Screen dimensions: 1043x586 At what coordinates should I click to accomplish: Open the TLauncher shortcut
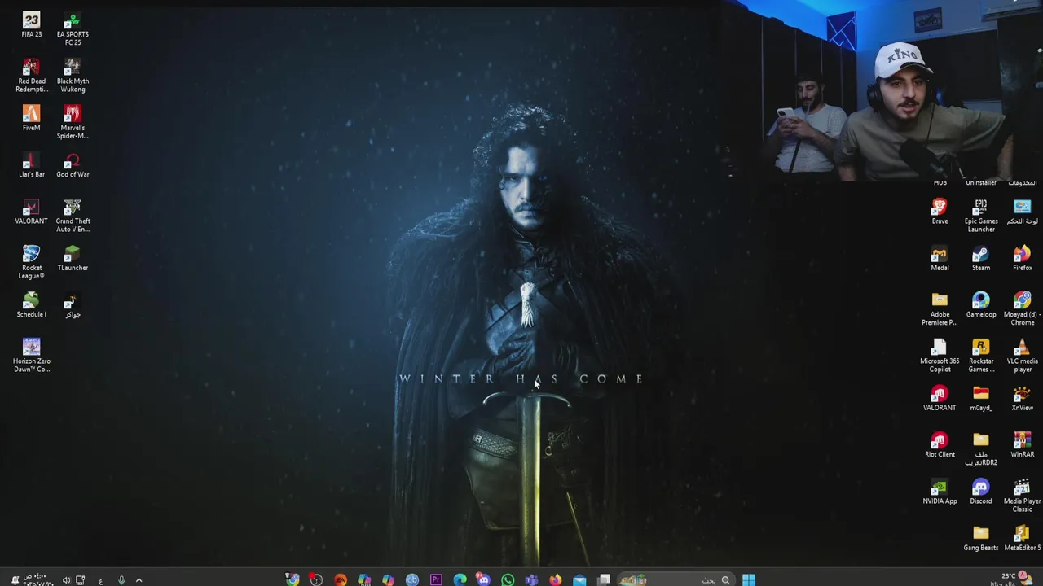[73, 258]
